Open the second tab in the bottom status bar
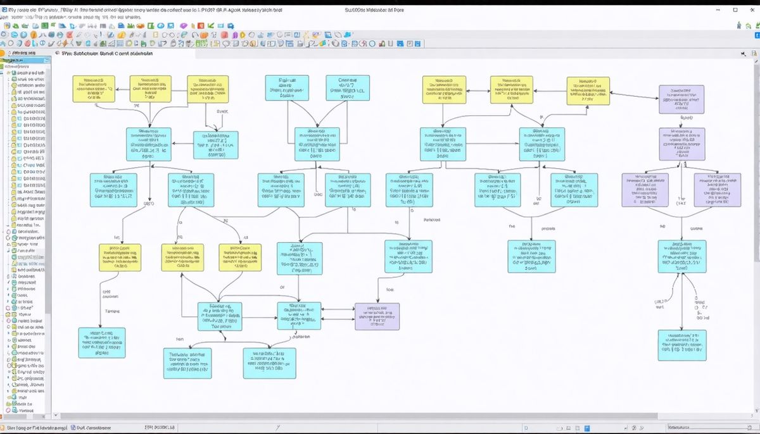The width and height of the screenshot is (760, 434). pyautogui.click(x=93, y=428)
